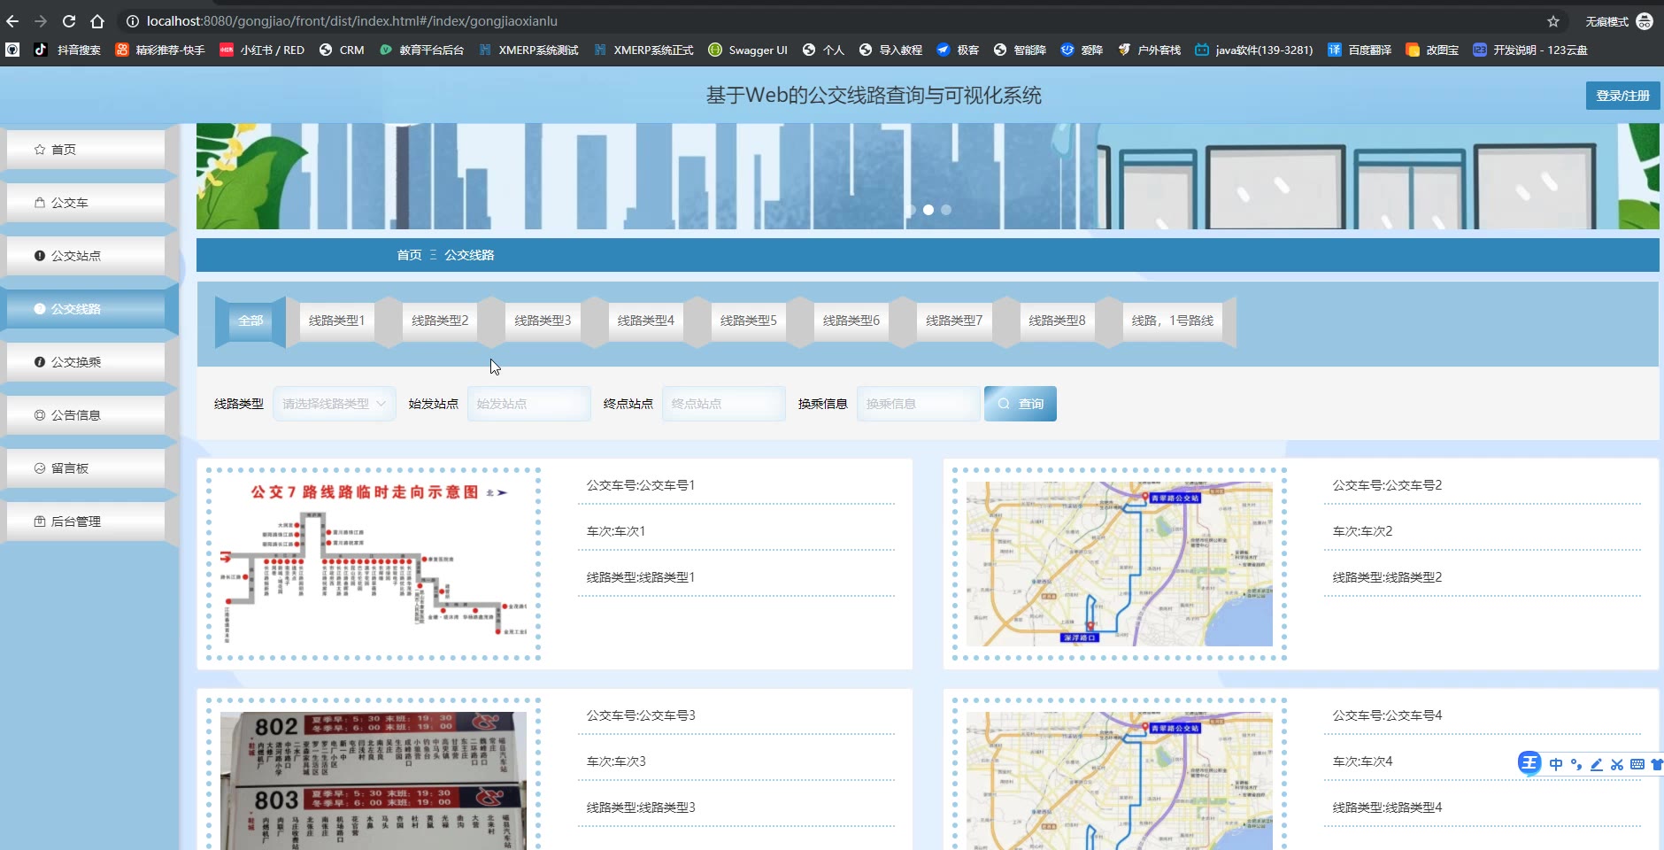
Task: Bookmark this page with star icon
Action: [x=1553, y=21]
